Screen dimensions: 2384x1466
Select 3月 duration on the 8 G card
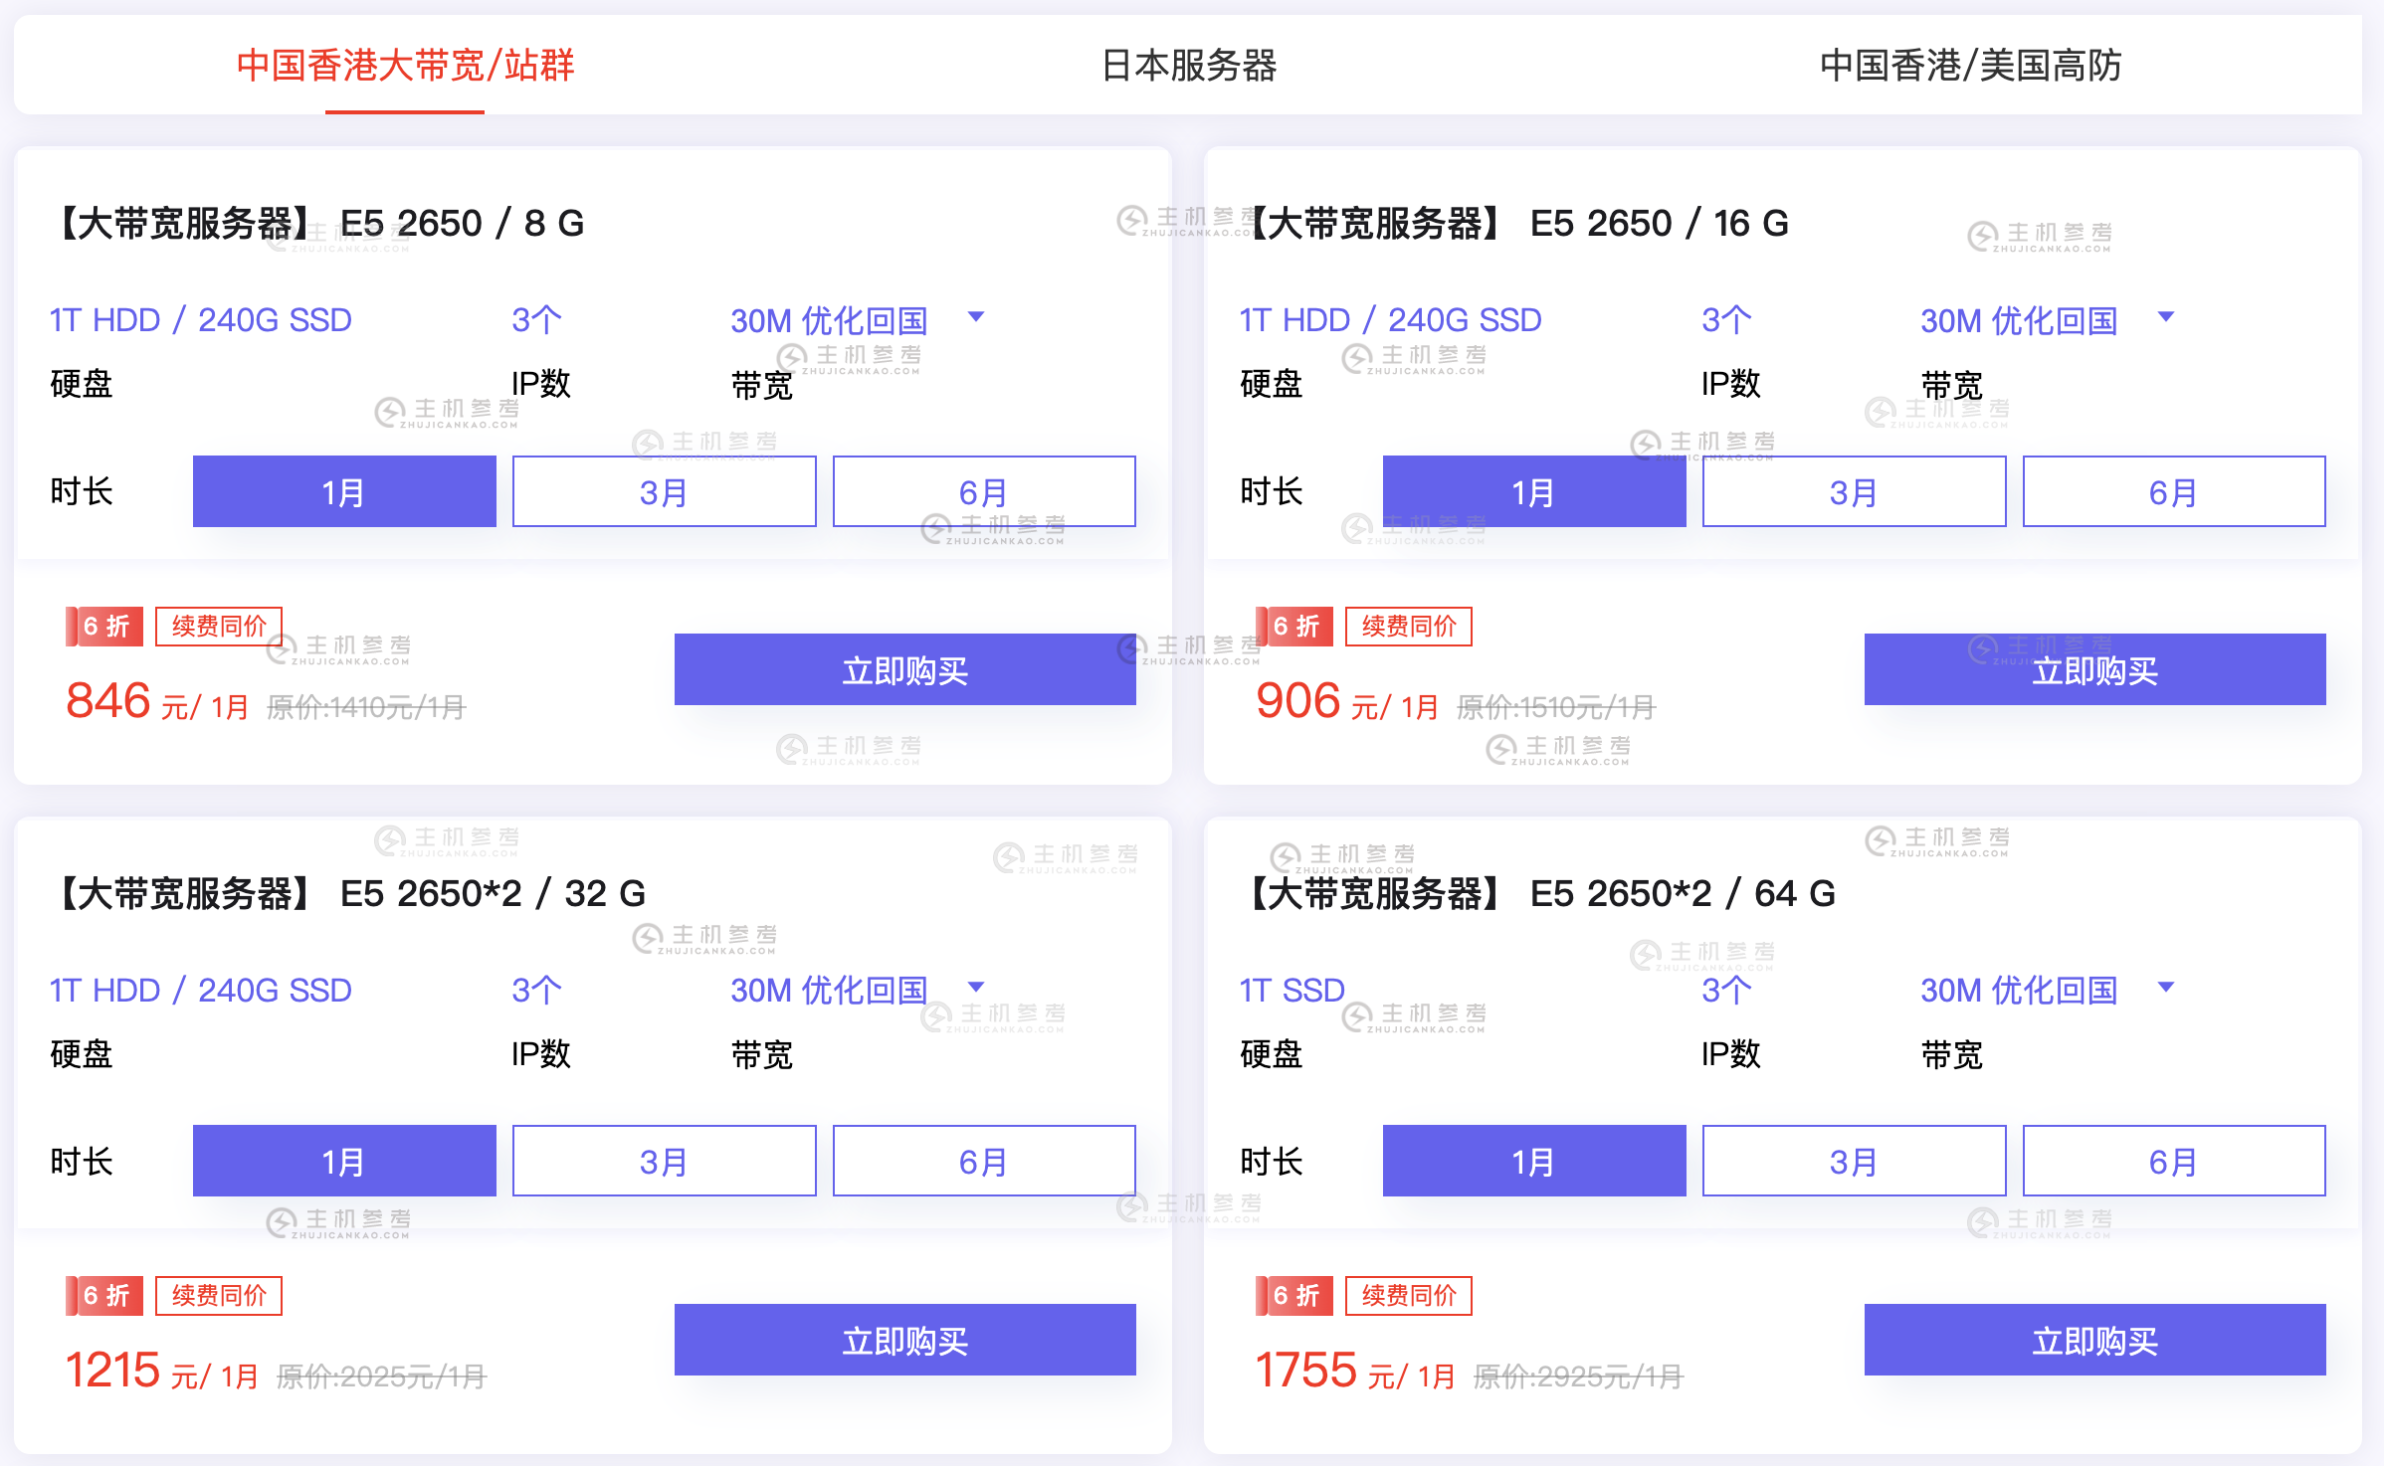663,490
